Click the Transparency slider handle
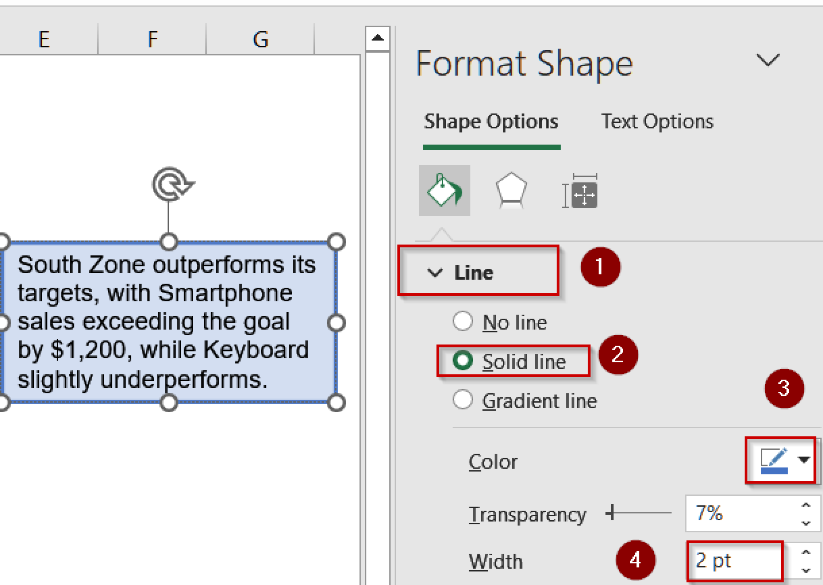 pos(611,512)
